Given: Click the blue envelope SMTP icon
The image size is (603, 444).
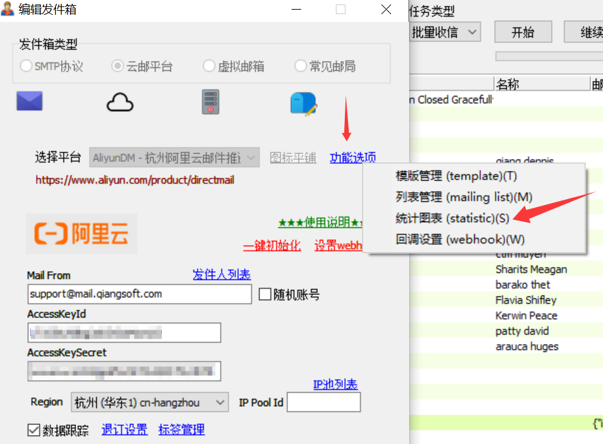Looking at the screenshot, I should click(x=30, y=102).
